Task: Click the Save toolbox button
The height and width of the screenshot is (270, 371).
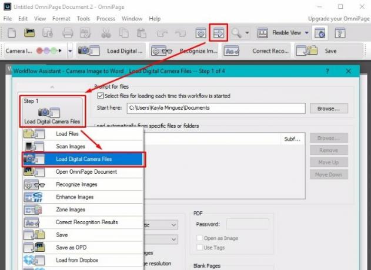Action: pyautogui.click(x=329, y=51)
